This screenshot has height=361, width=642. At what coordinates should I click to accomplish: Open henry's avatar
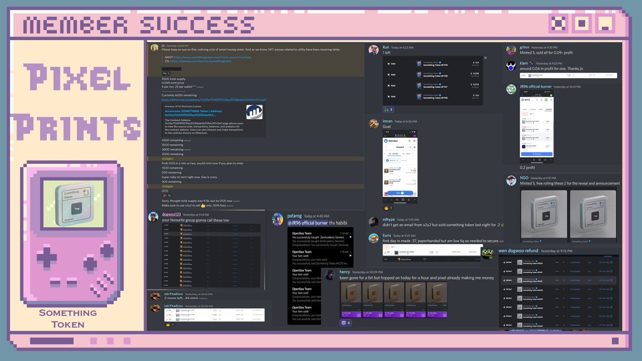click(331, 275)
